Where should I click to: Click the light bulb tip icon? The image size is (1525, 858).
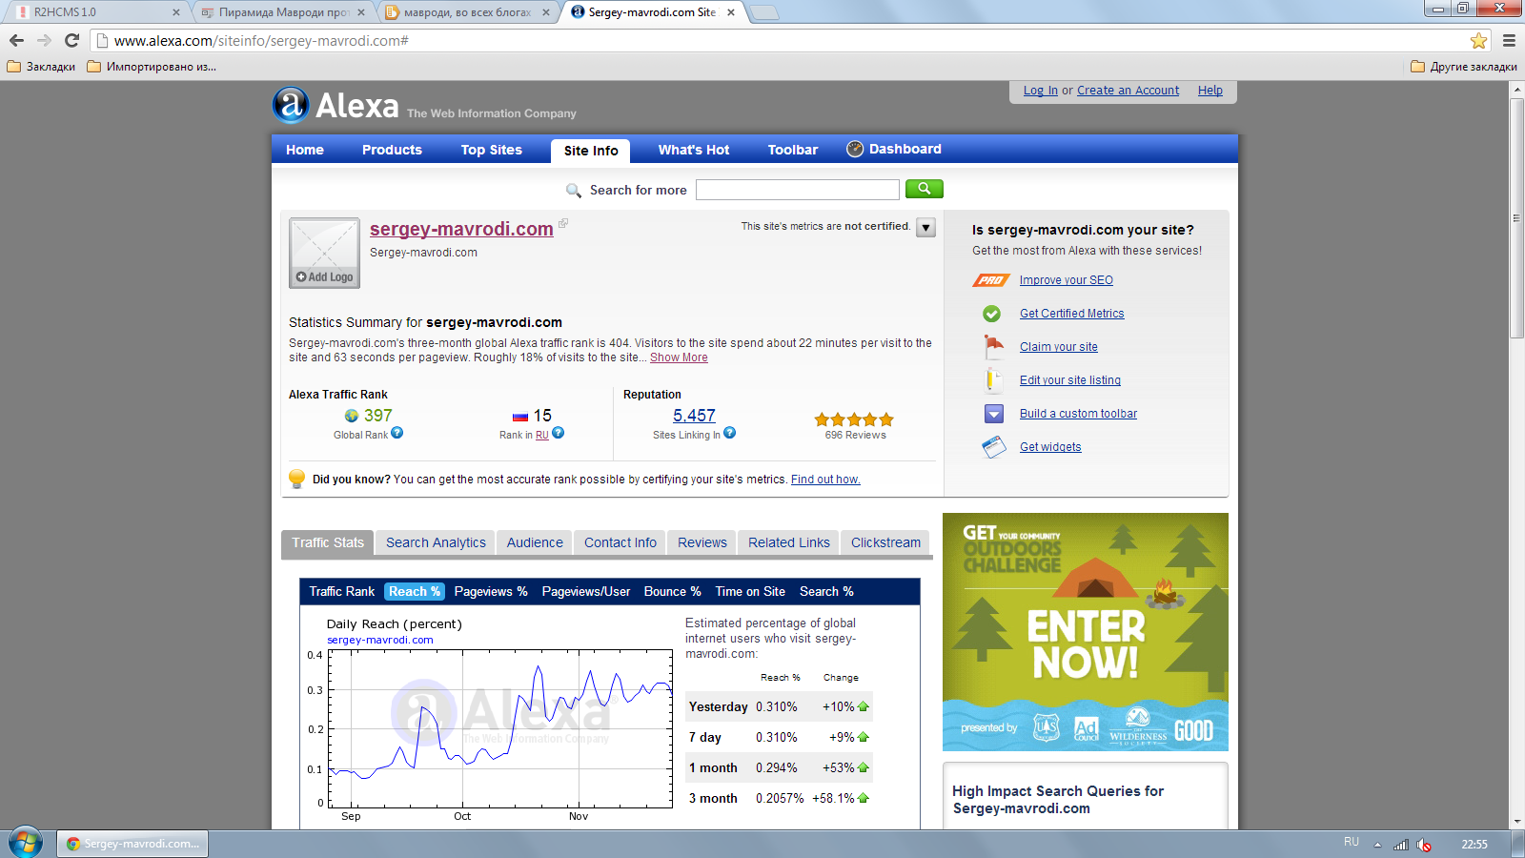coord(296,479)
